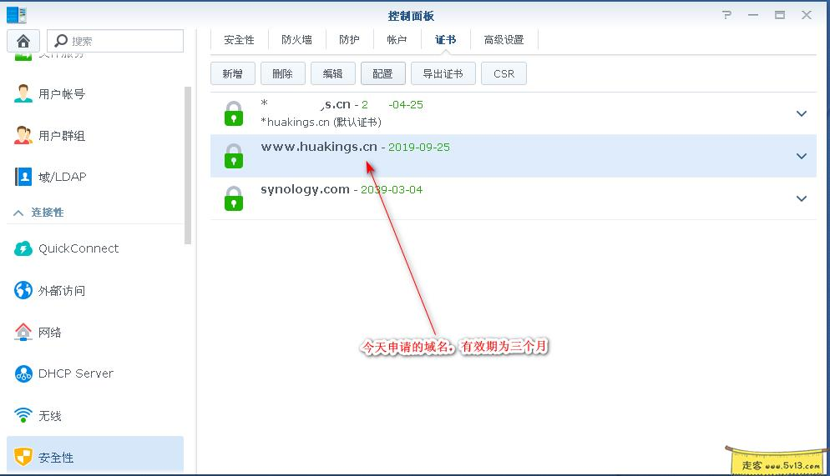Close the Control Panel window
This screenshot has height=476, width=830.
coord(806,15)
